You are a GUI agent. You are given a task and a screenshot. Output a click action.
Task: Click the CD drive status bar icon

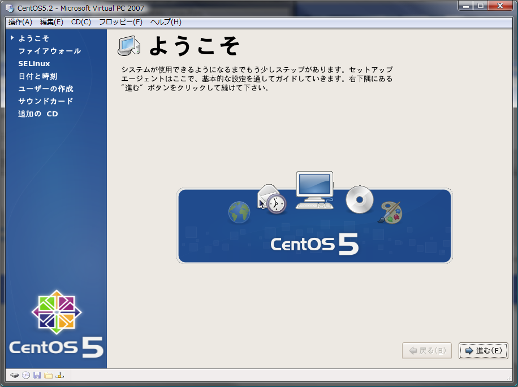click(x=26, y=375)
